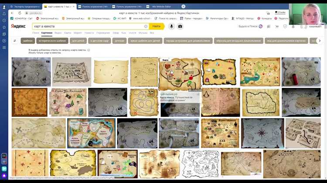Switch to the Музыка search tab

tap(143, 33)
